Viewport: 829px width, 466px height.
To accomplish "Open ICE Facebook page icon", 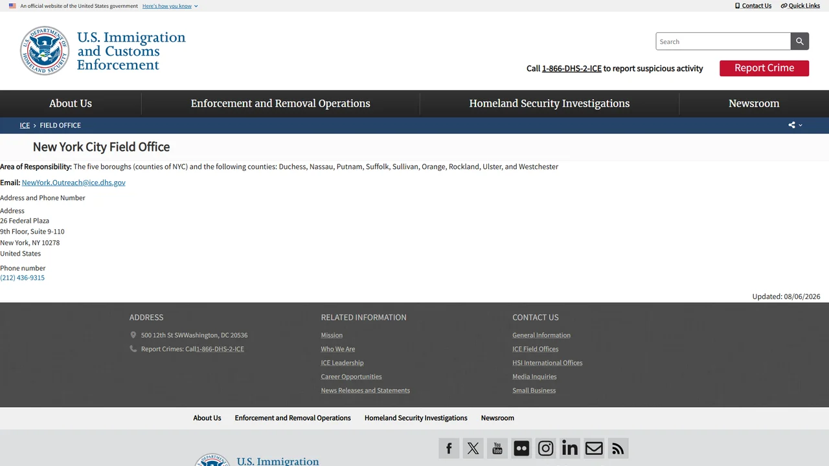I will coord(449,449).
